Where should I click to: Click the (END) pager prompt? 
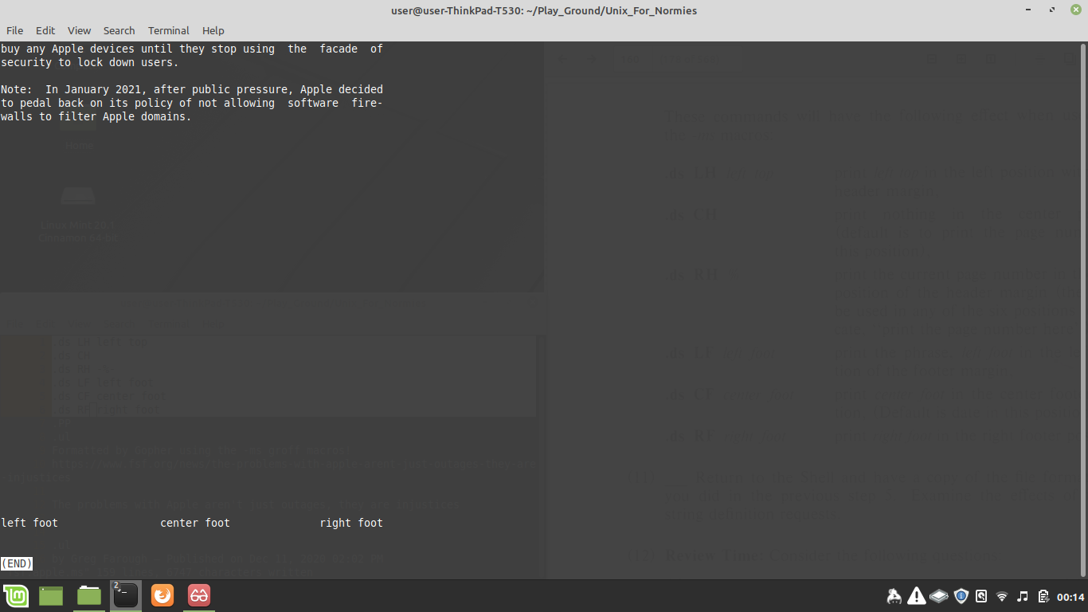[x=17, y=563]
